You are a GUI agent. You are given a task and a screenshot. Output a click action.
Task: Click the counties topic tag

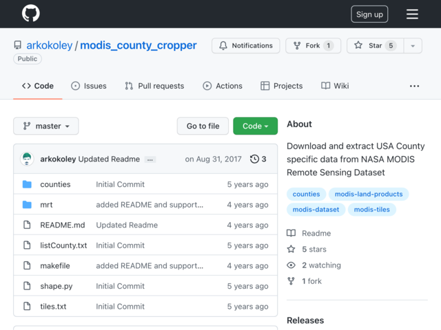[306, 194]
